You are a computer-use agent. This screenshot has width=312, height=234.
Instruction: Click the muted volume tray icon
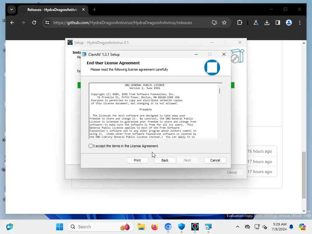[265, 227]
